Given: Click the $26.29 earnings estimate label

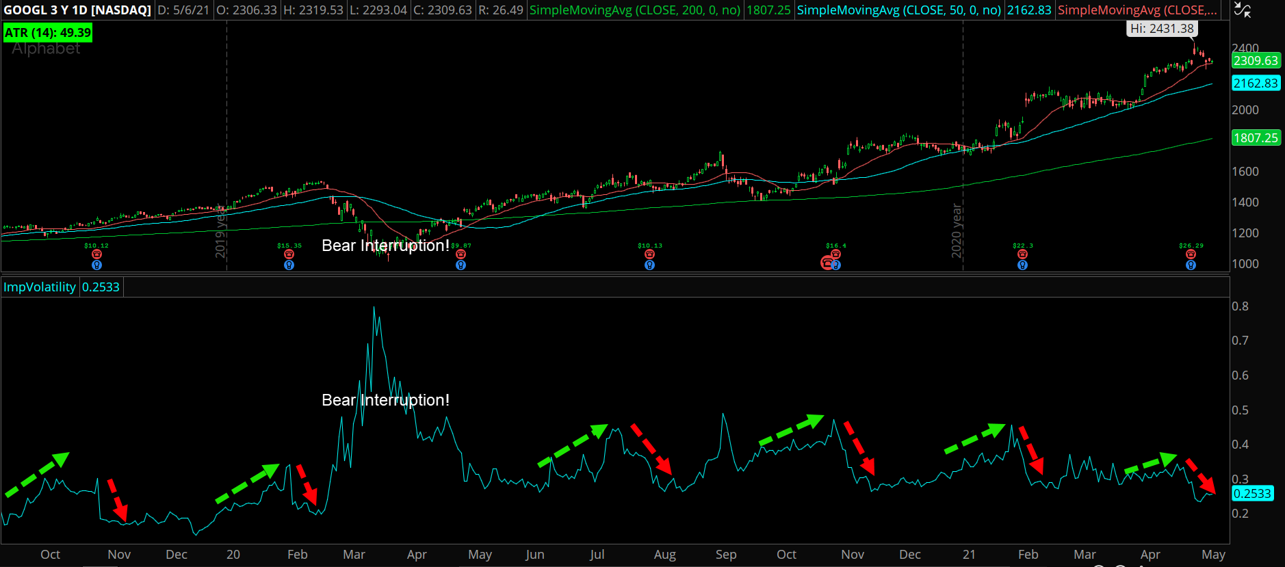Looking at the screenshot, I should 1191,246.
